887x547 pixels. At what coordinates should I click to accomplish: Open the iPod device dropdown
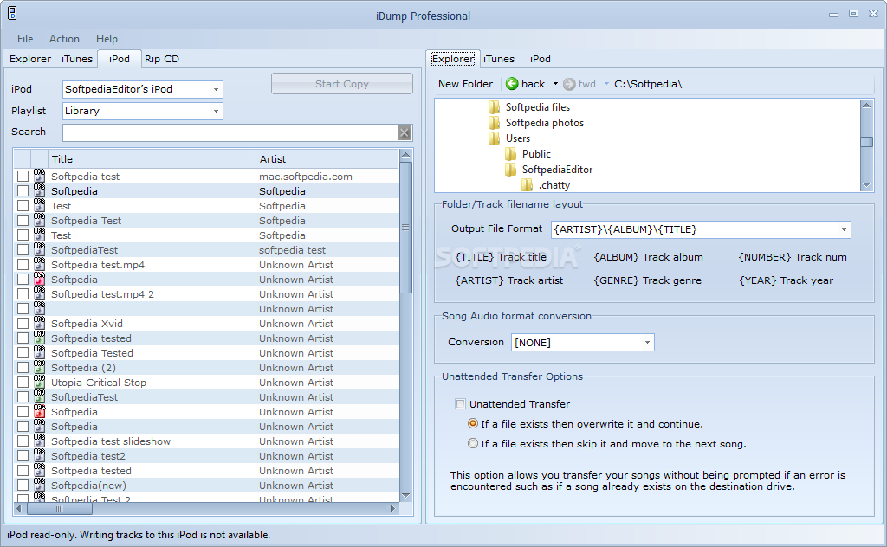pos(216,89)
